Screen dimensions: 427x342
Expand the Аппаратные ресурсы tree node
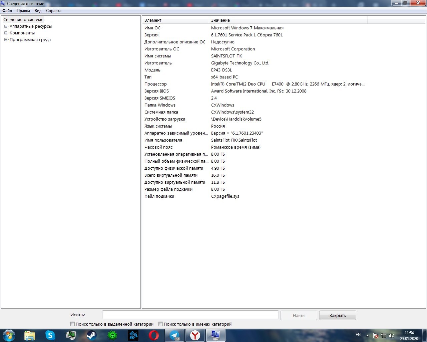pos(6,26)
